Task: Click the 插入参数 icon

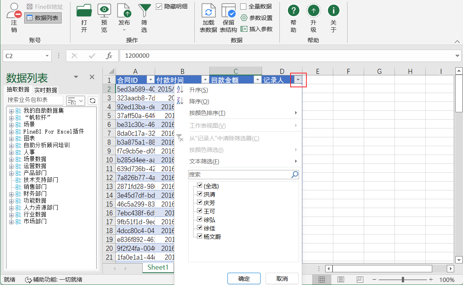Action: [255, 28]
